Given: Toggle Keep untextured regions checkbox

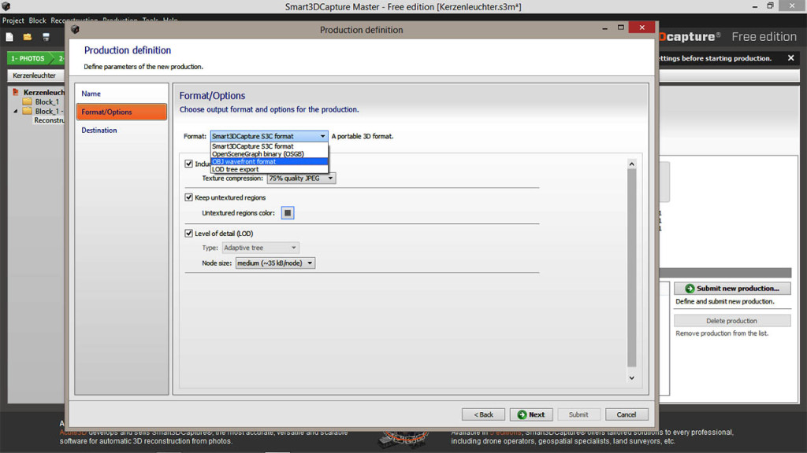Looking at the screenshot, I should [189, 197].
